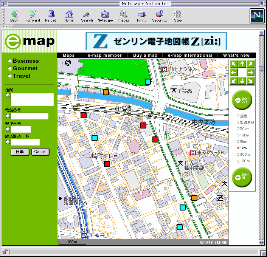
Task: Select the 3km scale radio button
Action: 238,142
